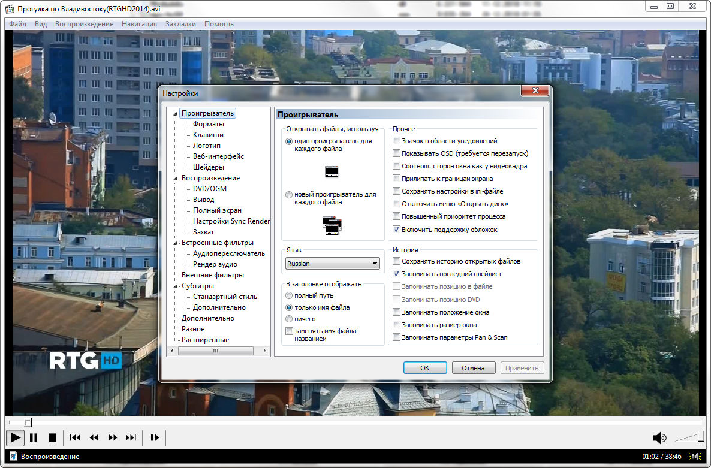Click the volume slider at bottom right
Viewport: 711px width, 468px height.
coord(689,437)
